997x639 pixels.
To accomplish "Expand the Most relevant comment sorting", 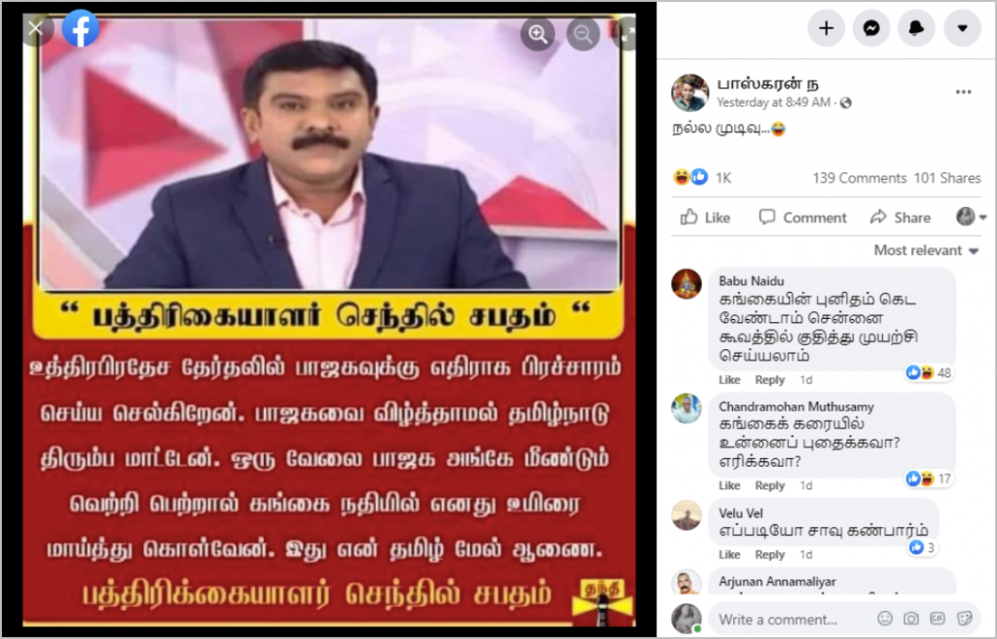I will [x=926, y=250].
